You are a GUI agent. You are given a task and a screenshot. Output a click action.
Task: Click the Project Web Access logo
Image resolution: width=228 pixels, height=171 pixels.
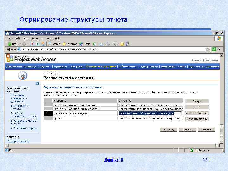pos(31,59)
